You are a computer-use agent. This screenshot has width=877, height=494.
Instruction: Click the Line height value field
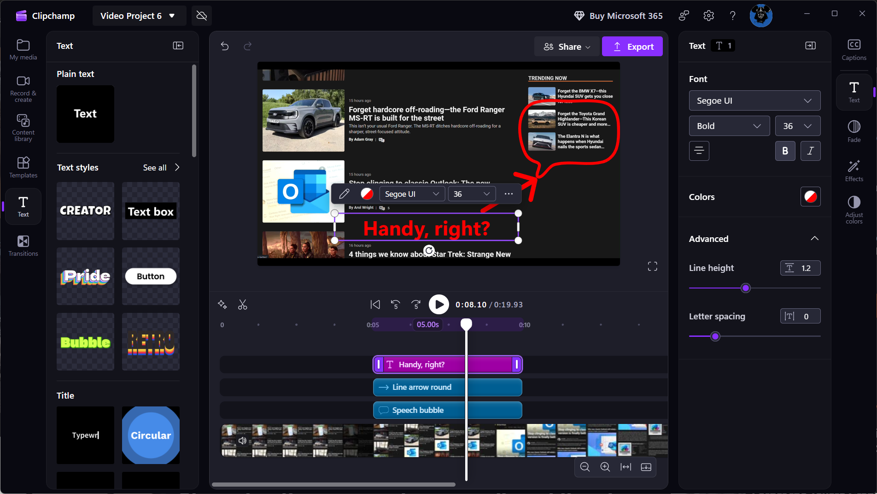801,268
